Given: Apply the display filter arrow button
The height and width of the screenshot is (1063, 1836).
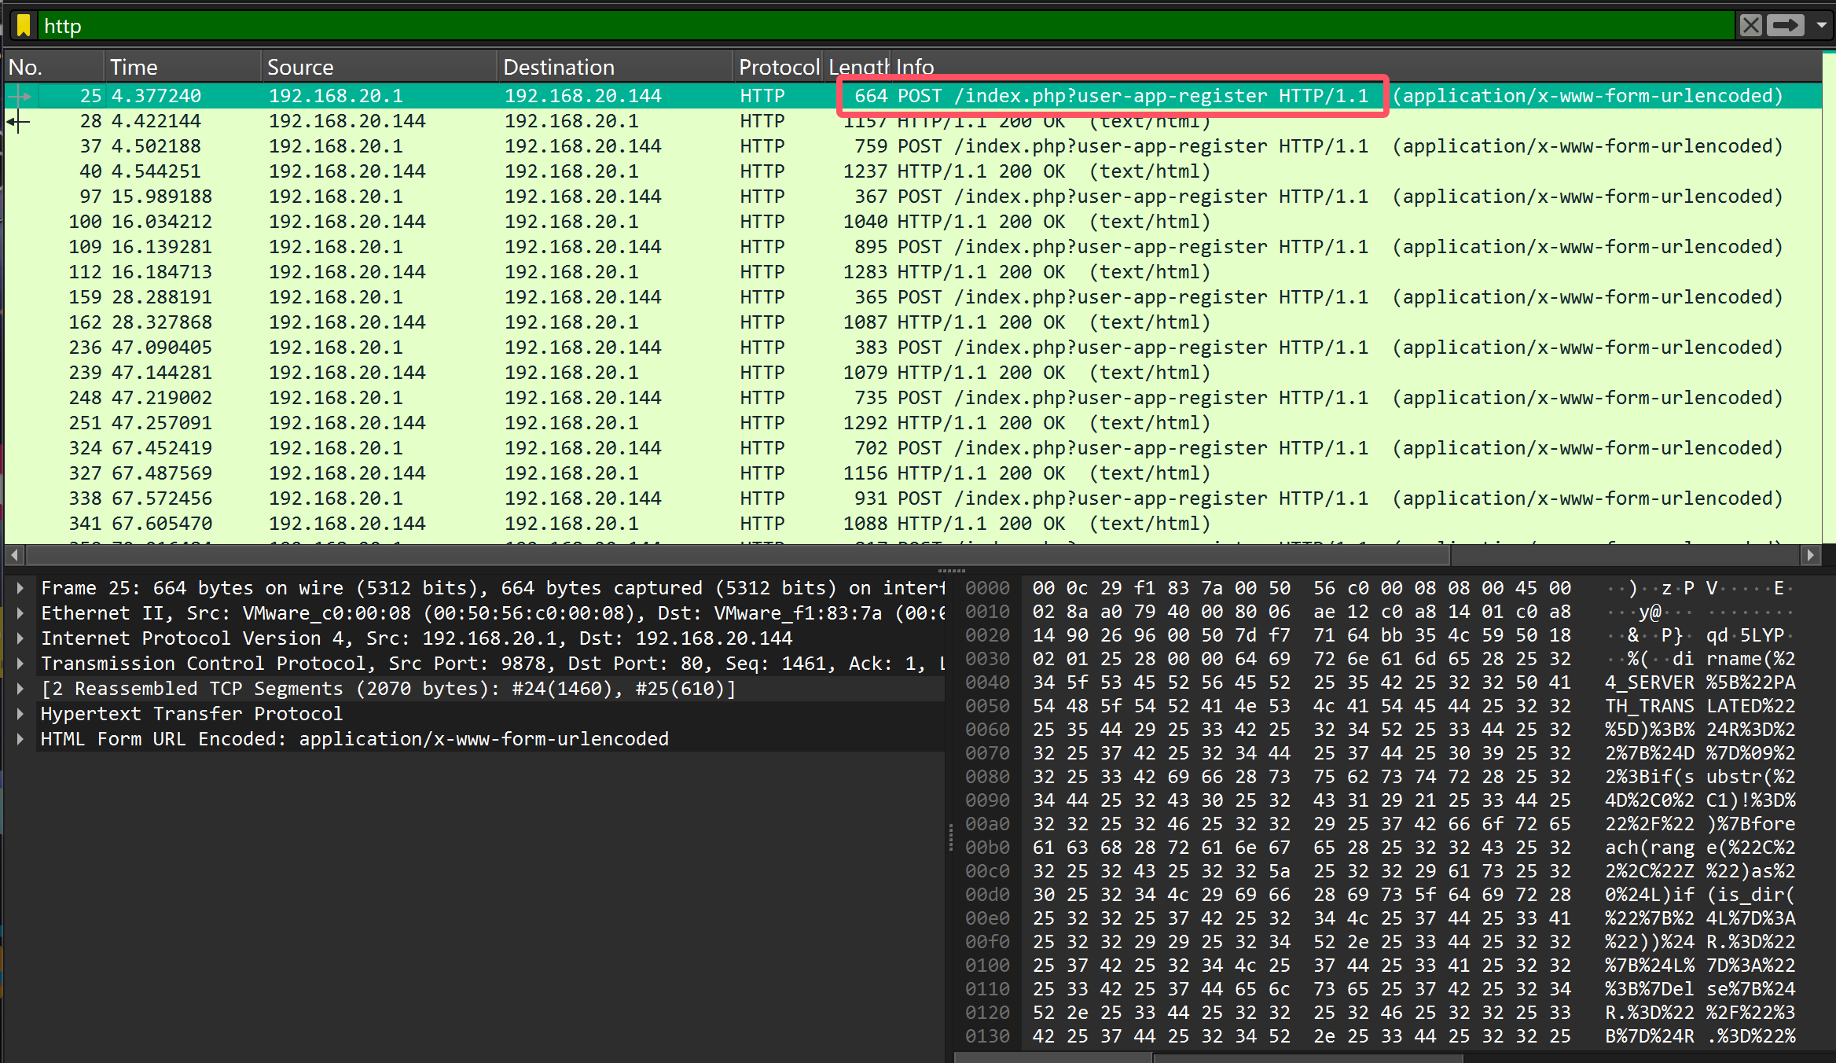Looking at the screenshot, I should tap(1785, 26).
